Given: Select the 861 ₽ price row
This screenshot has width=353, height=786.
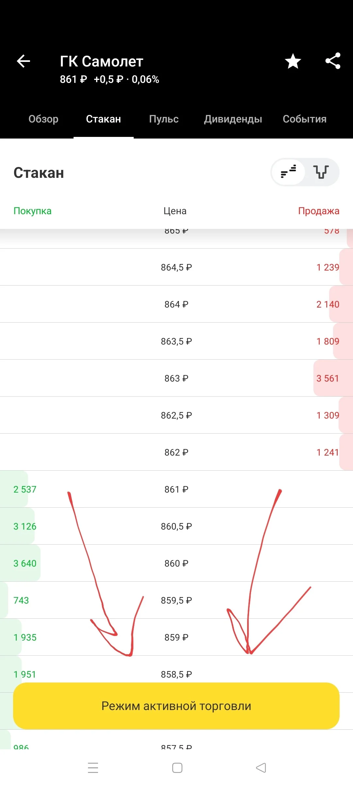Looking at the screenshot, I should pos(176,489).
